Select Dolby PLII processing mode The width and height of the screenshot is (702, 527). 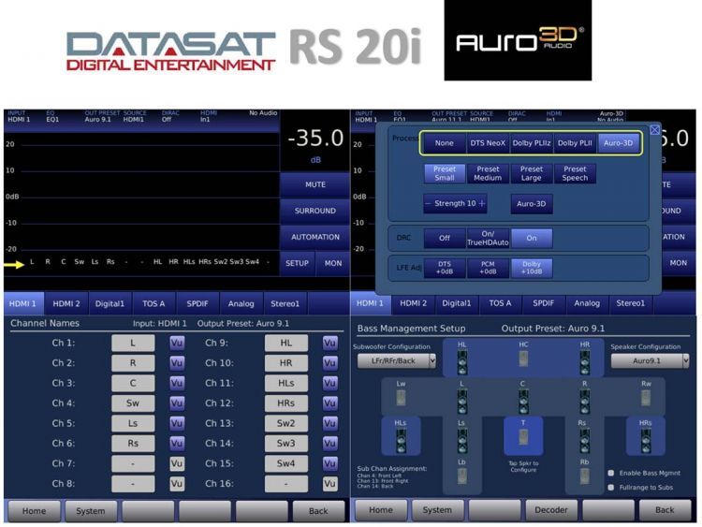pyautogui.click(x=575, y=143)
